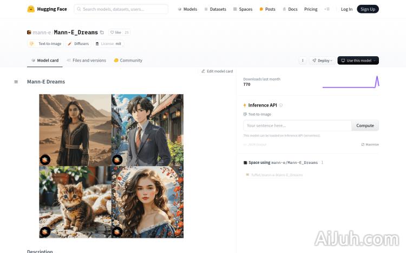The height and width of the screenshot is (253, 406).
Task: Expand the Use this model dropdown
Action: point(358,61)
